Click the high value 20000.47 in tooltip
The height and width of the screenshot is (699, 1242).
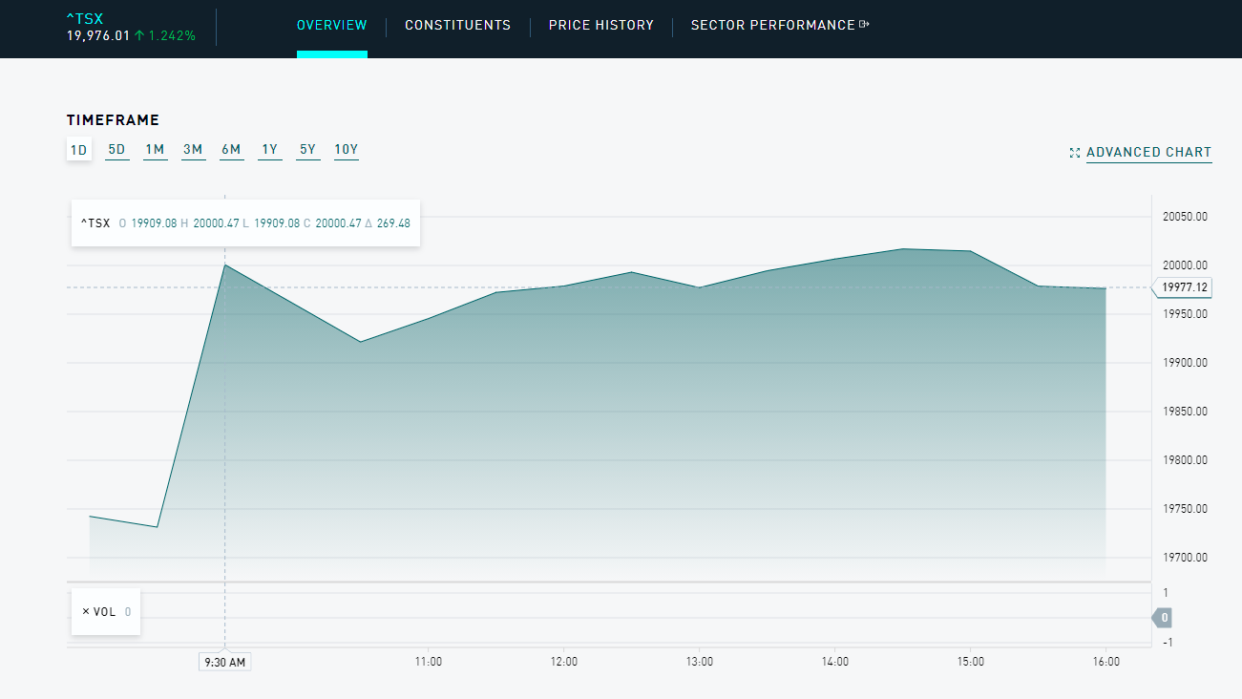pyautogui.click(x=216, y=223)
